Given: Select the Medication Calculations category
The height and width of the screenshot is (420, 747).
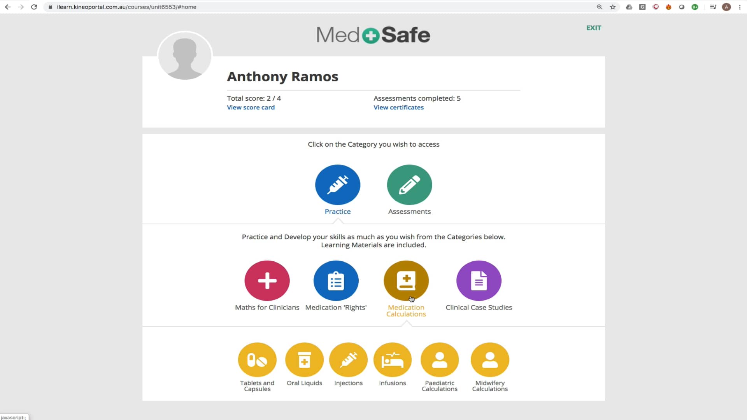Looking at the screenshot, I should click(x=406, y=280).
